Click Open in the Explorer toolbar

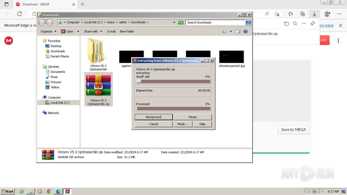(68, 31)
